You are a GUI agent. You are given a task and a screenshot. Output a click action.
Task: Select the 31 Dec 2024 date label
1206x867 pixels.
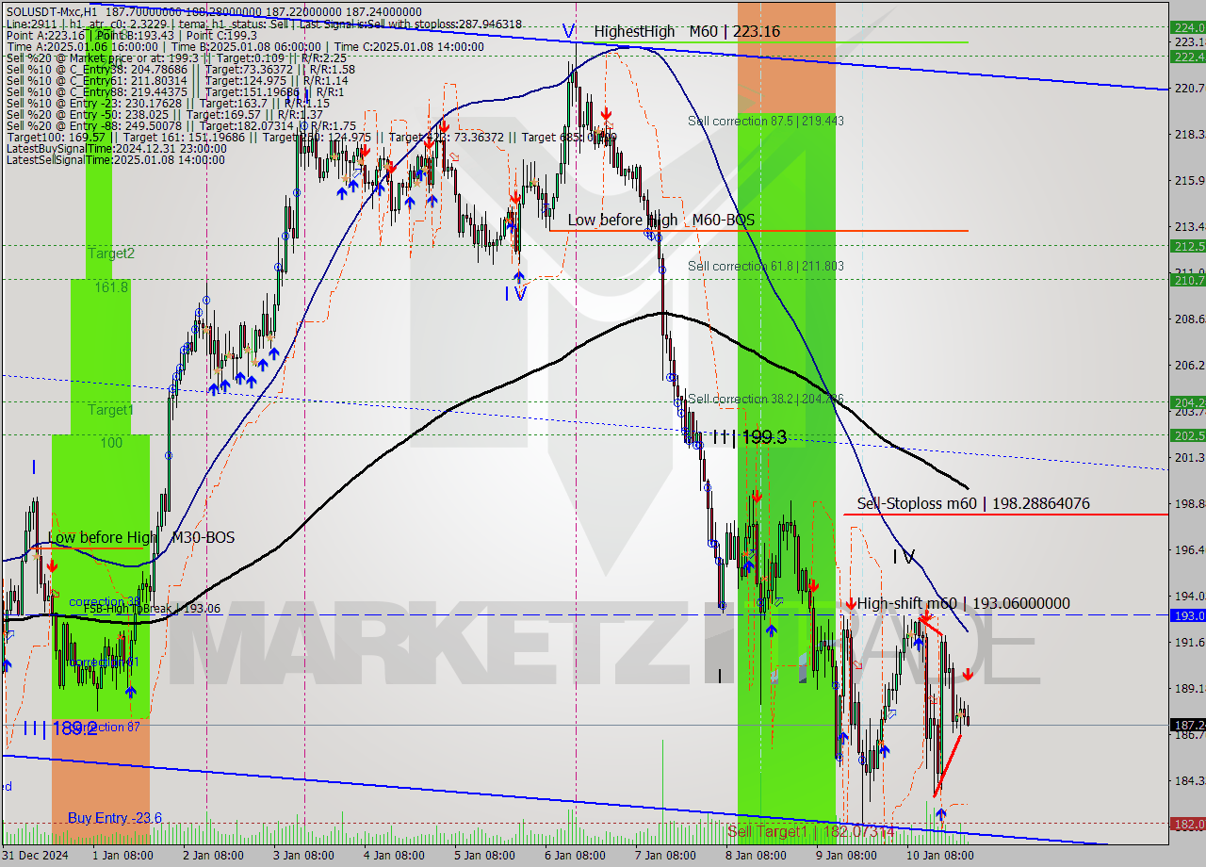35,856
